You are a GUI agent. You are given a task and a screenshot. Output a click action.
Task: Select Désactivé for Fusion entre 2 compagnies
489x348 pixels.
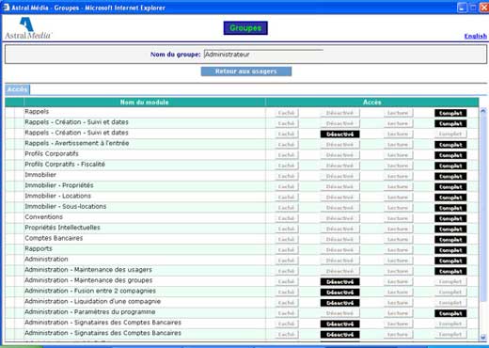[x=339, y=293]
